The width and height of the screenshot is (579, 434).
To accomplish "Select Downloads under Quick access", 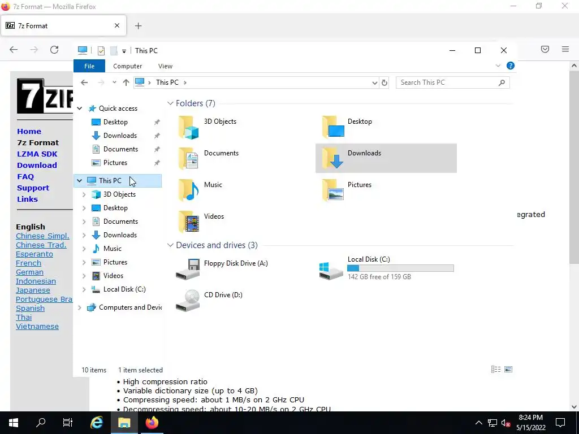I will [x=120, y=136].
